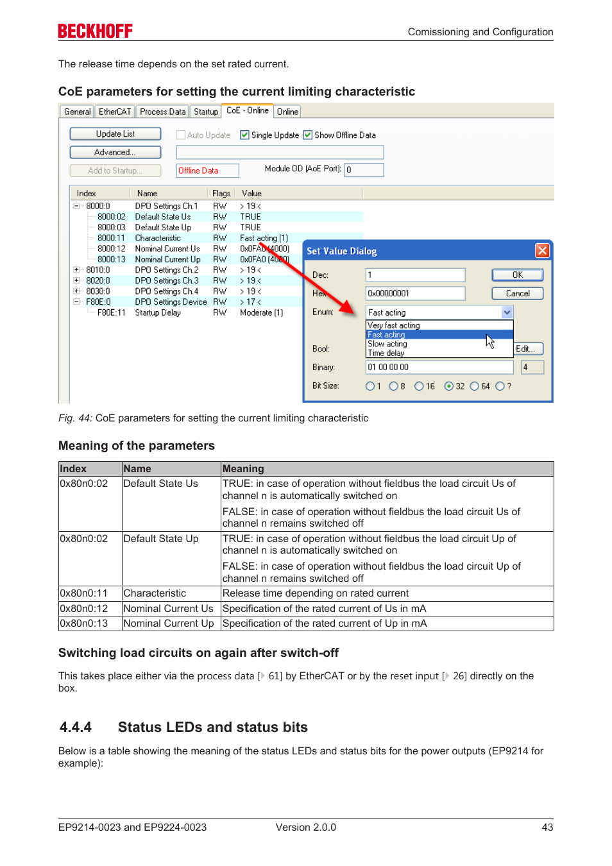The image size is (612, 866).
Task: Choose Very fast acting from Enum list
Action: coord(439,325)
